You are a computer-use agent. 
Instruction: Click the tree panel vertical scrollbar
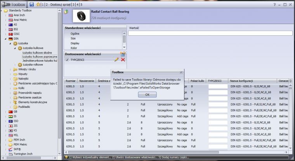[x=59, y=75]
